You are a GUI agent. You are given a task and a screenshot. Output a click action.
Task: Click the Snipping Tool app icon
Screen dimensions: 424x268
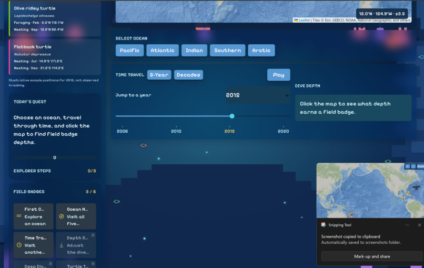(x=324, y=225)
